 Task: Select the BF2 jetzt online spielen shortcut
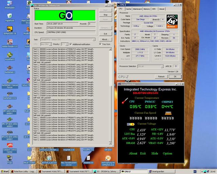pos(10,109)
